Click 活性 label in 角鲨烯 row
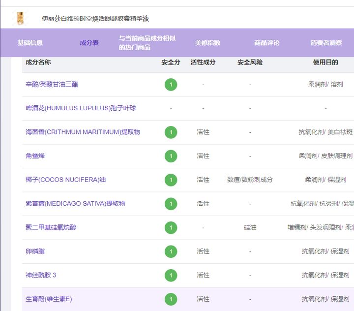Viewport: 354px width, 311px height. [x=203, y=155]
